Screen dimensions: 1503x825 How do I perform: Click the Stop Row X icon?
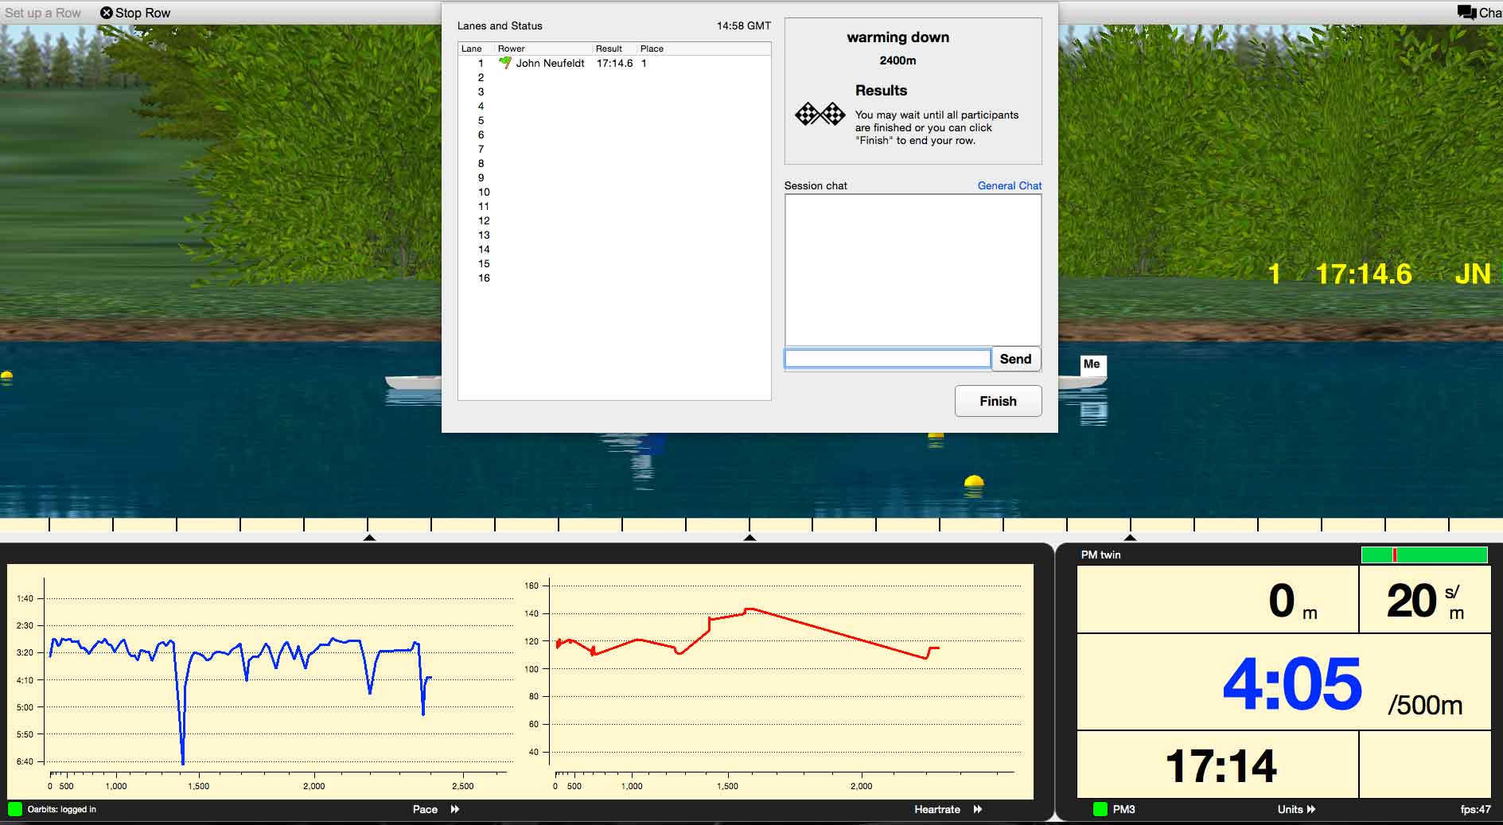107,13
